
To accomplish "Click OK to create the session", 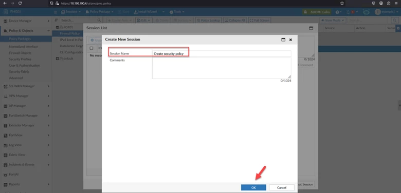I will 253,187.
